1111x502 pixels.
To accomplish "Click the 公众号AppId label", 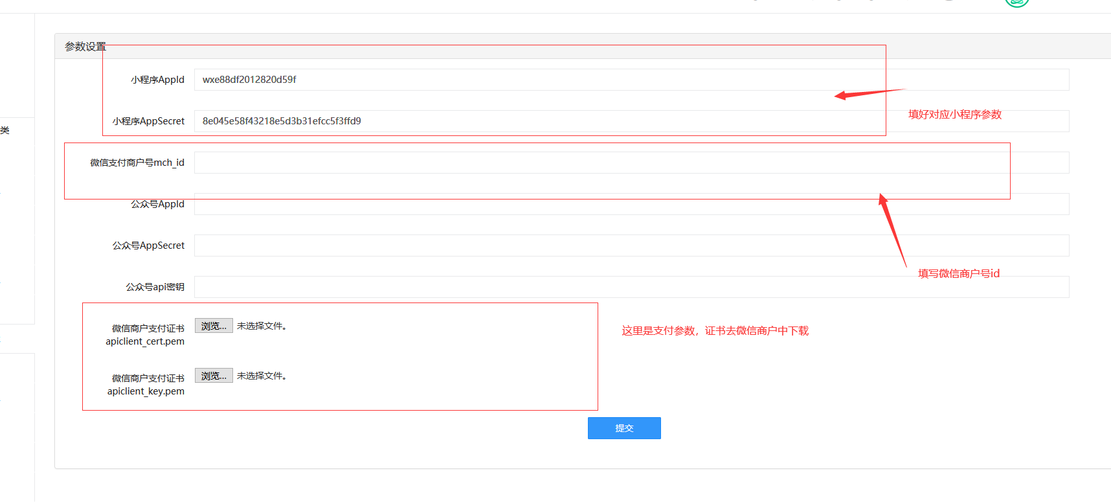I will coord(157,204).
